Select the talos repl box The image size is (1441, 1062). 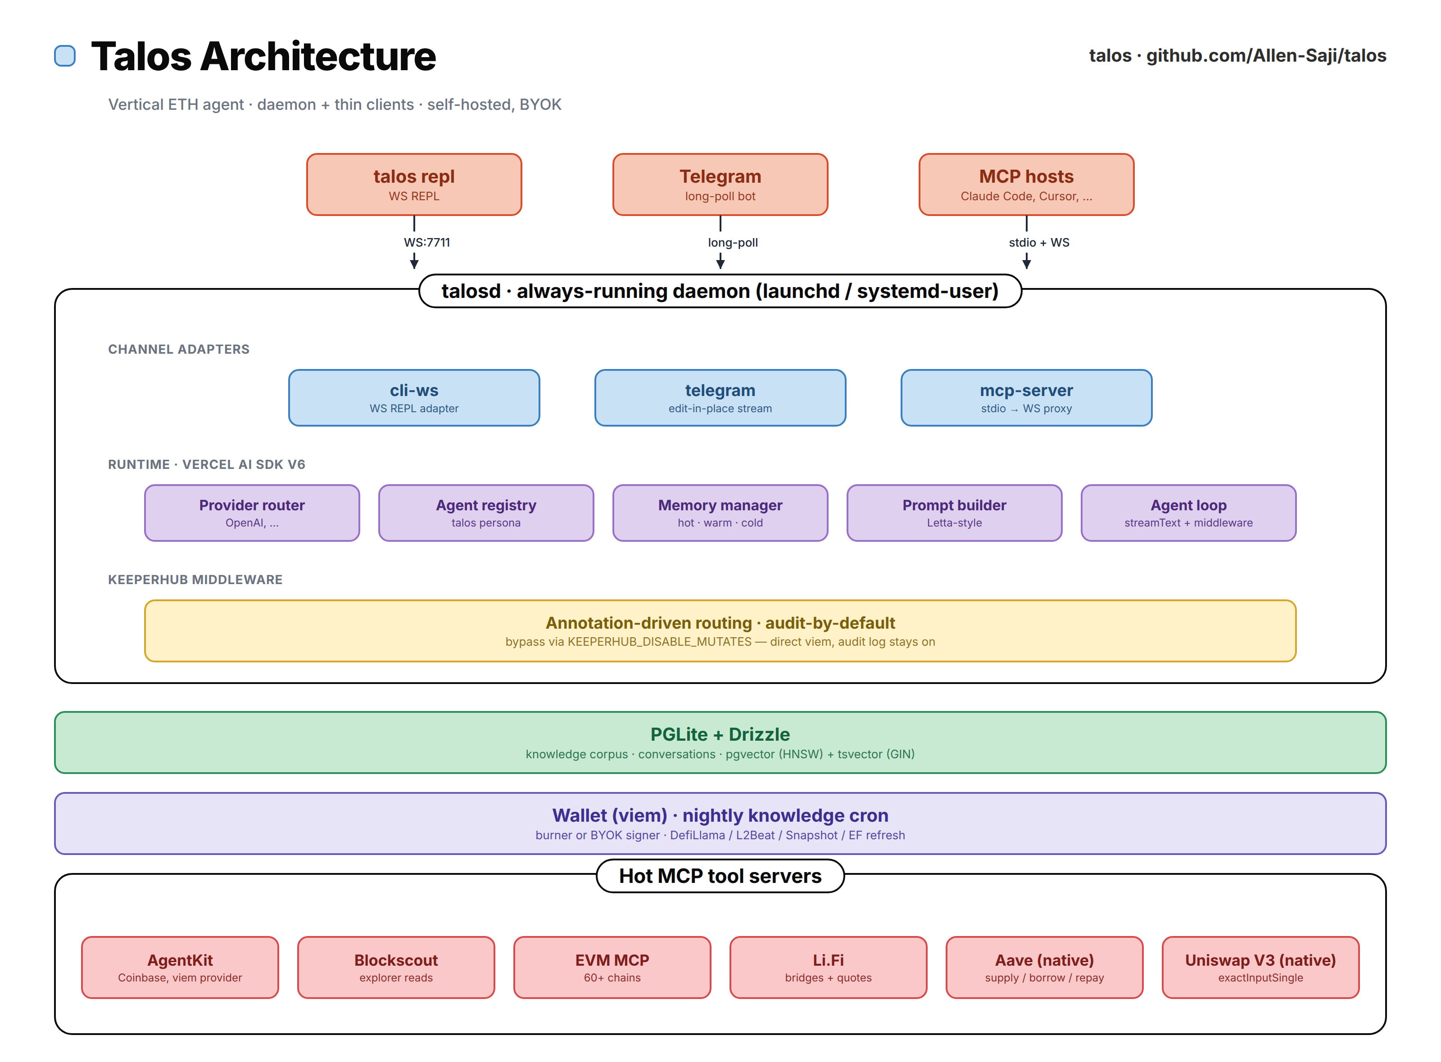(x=414, y=184)
